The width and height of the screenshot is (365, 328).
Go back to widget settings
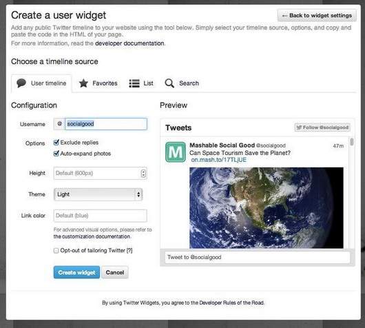(317, 16)
